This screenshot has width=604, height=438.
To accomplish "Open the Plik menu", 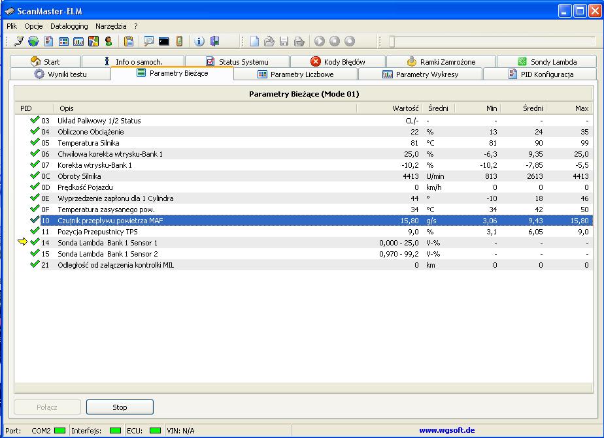I will point(12,26).
